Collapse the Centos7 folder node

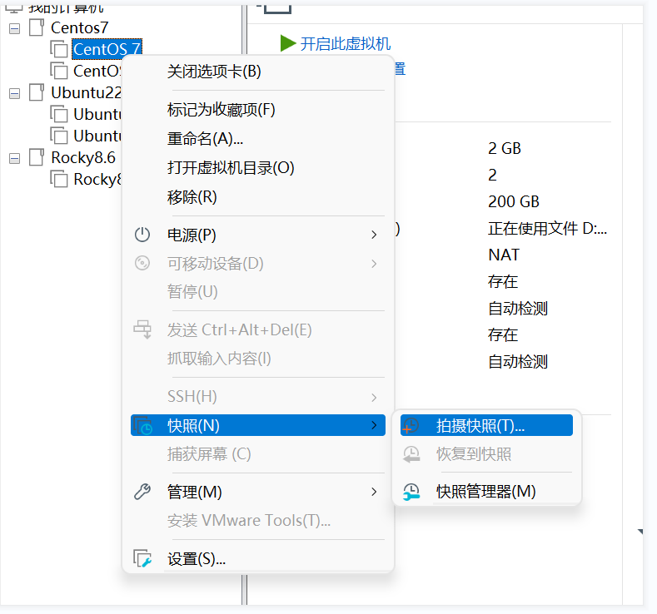(x=15, y=28)
